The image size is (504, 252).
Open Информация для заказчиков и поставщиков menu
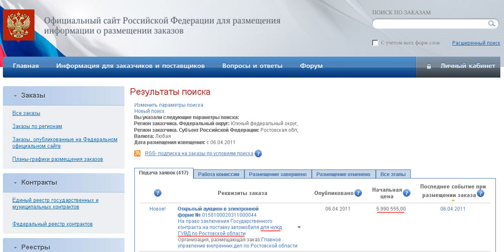click(x=130, y=66)
